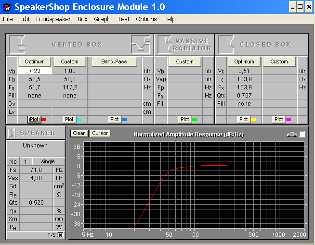Open the Options menu

coord(146,19)
